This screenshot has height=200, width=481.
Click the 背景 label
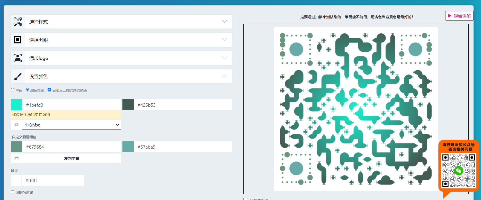tap(14, 171)
